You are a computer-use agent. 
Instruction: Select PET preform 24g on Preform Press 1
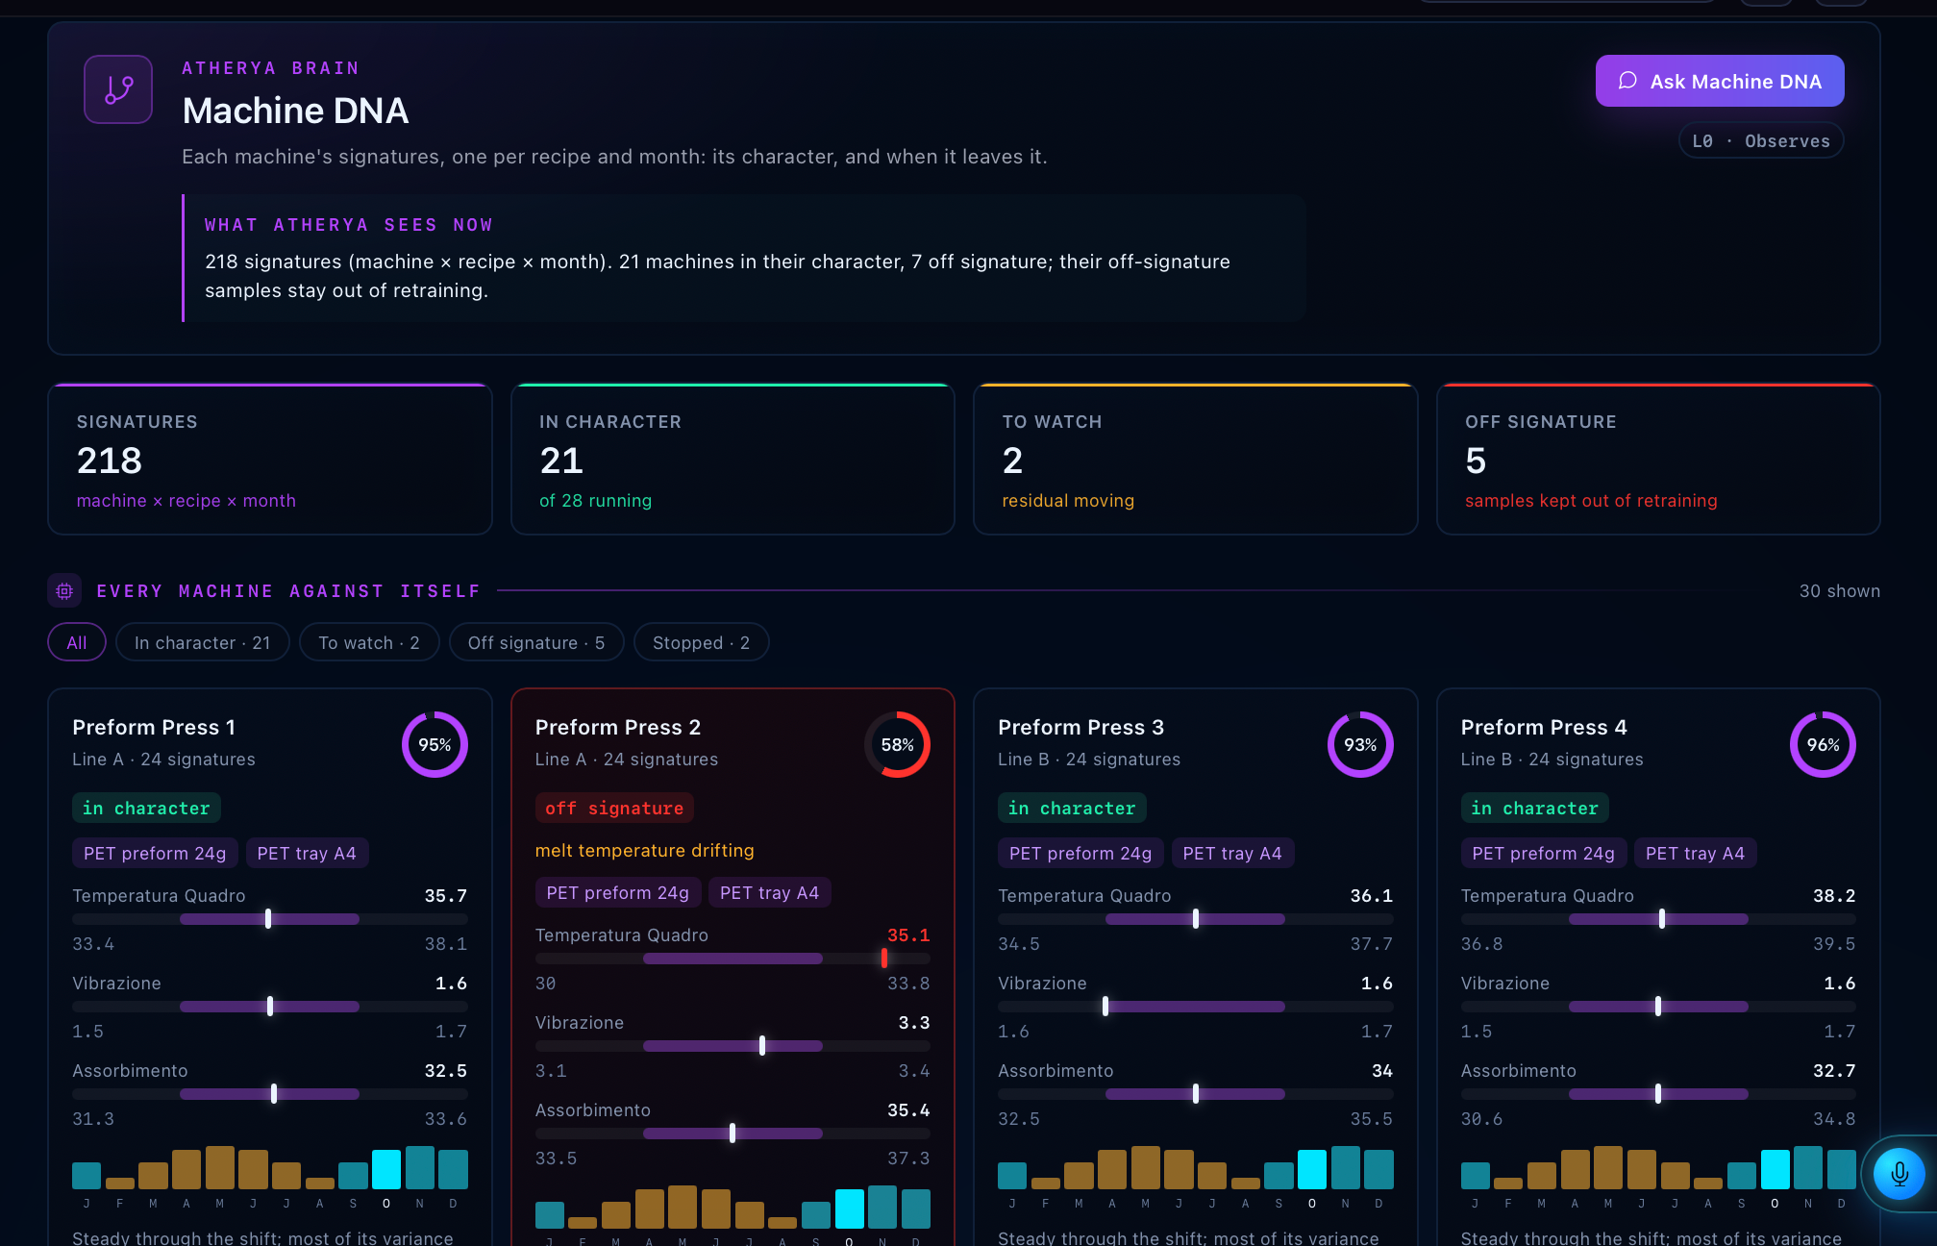(155, 853)
